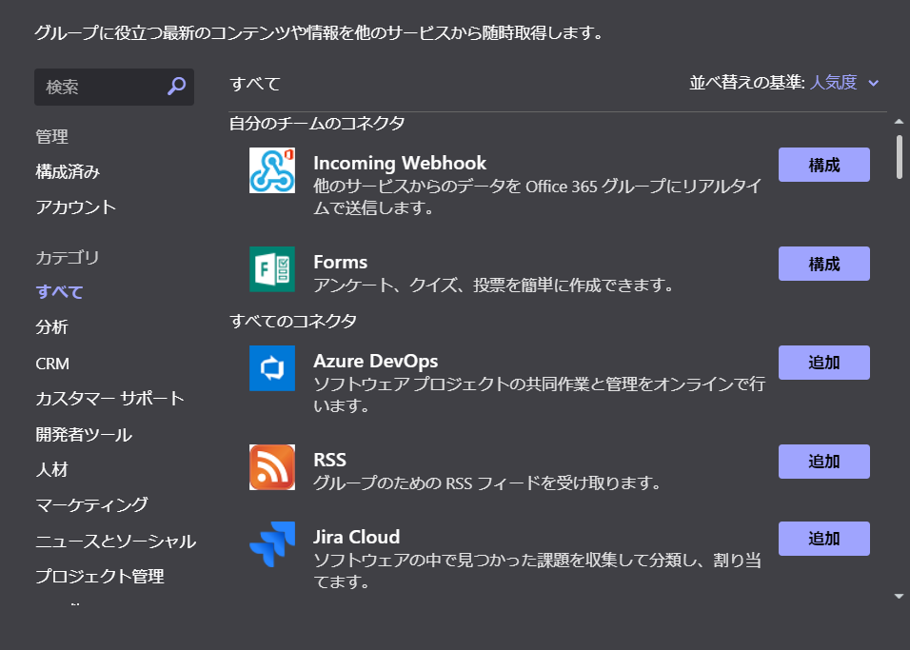Click the すべて category filter
This screenshot has height=650, width=910.
[x=59, y=291]
